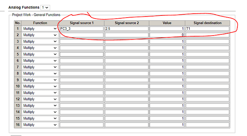Screen dimensions: 247x136
Task: Click Signal source 2 field in row 11
Action: click(x=126, y=93)
